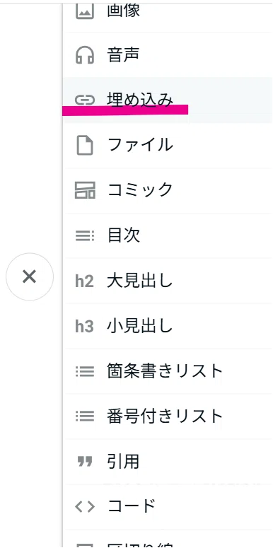The image size is (273, 548).
Task: Insert a 小見出し small heading
Action: (168, 326)
